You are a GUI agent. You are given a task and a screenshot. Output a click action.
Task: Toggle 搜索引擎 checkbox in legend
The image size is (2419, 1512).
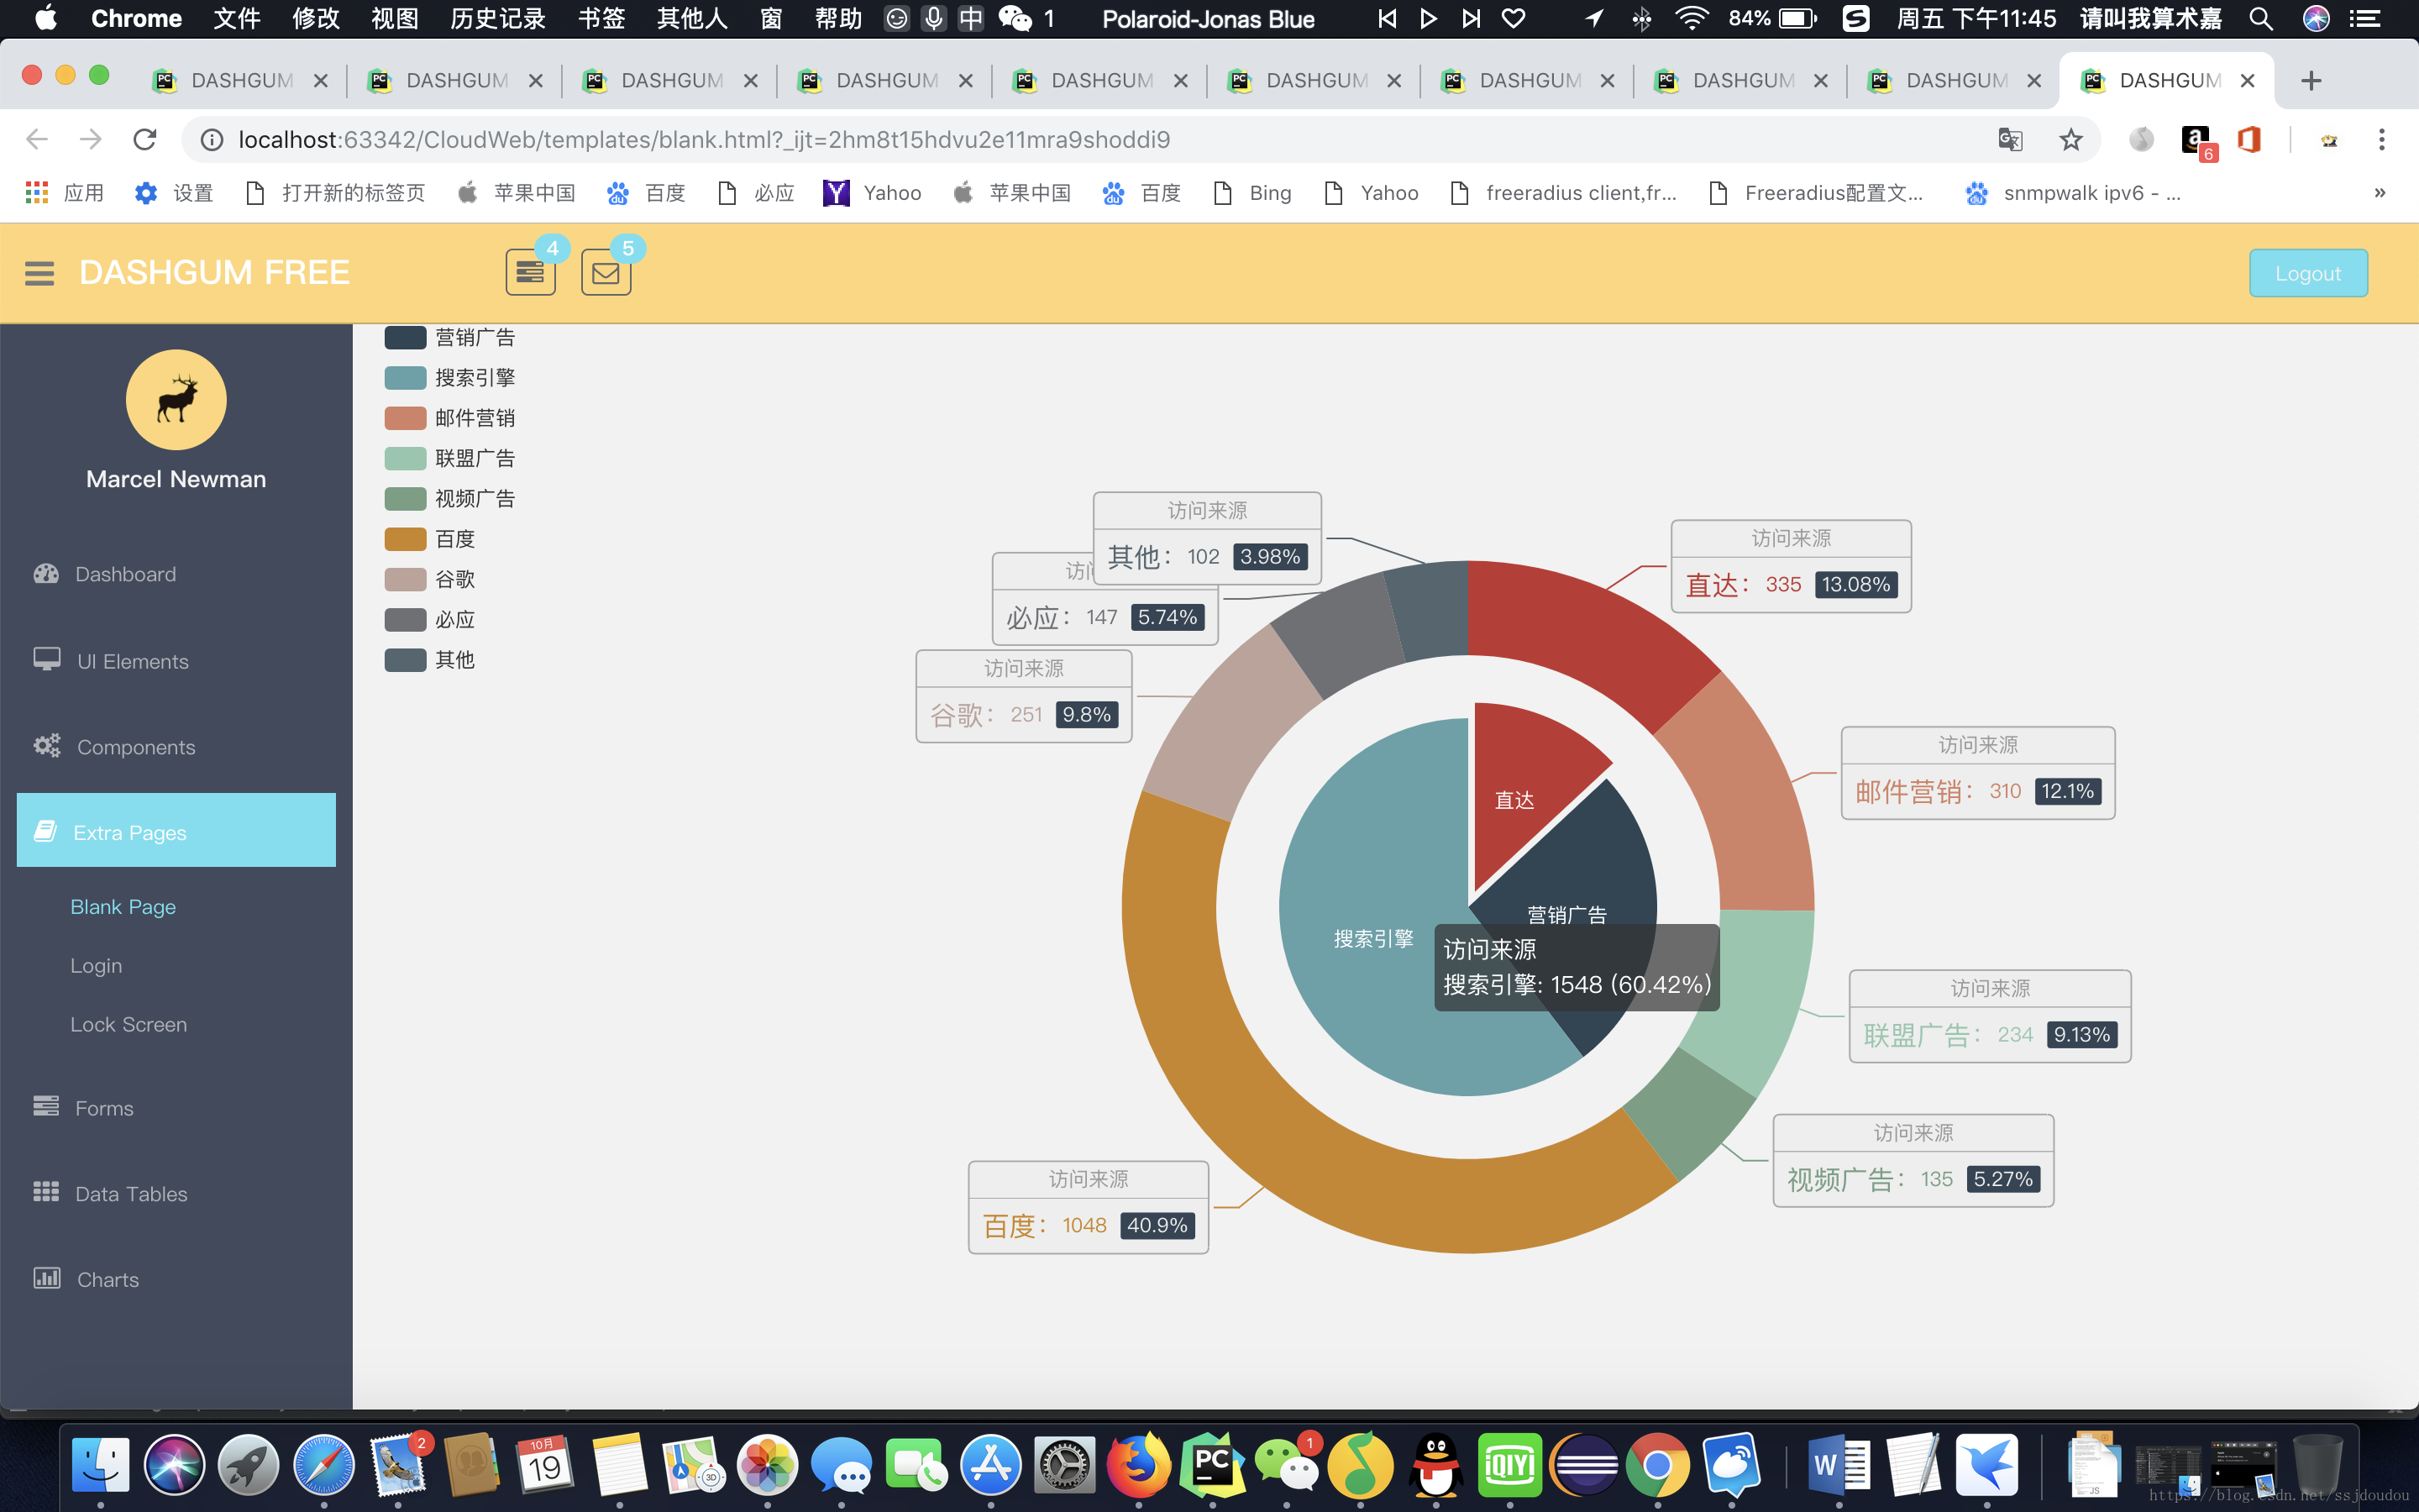(404, 378)
